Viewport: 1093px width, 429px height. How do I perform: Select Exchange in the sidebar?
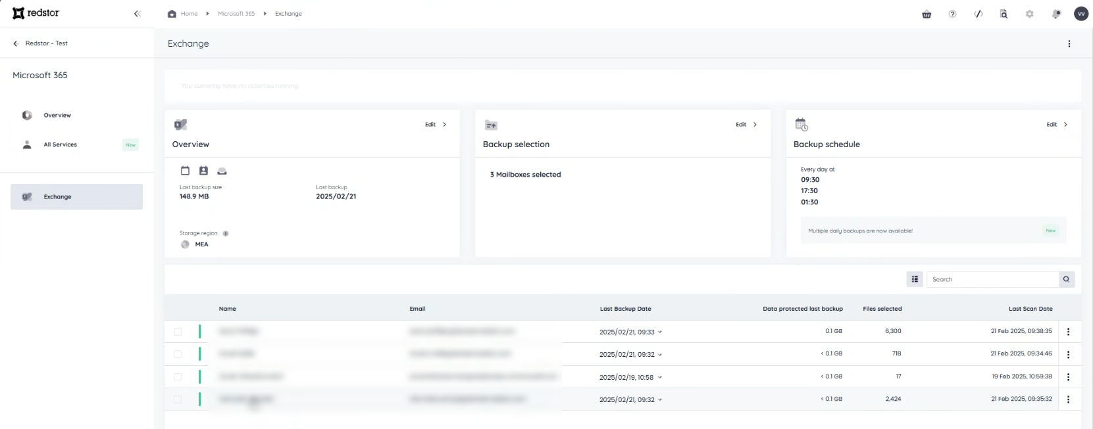pos(76,197)
